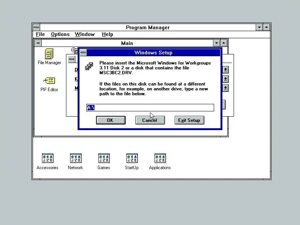The height and width of the screenshot is (225, 300).
Task: Maximize the Program Manager window
Action: [x=266, y=27]
